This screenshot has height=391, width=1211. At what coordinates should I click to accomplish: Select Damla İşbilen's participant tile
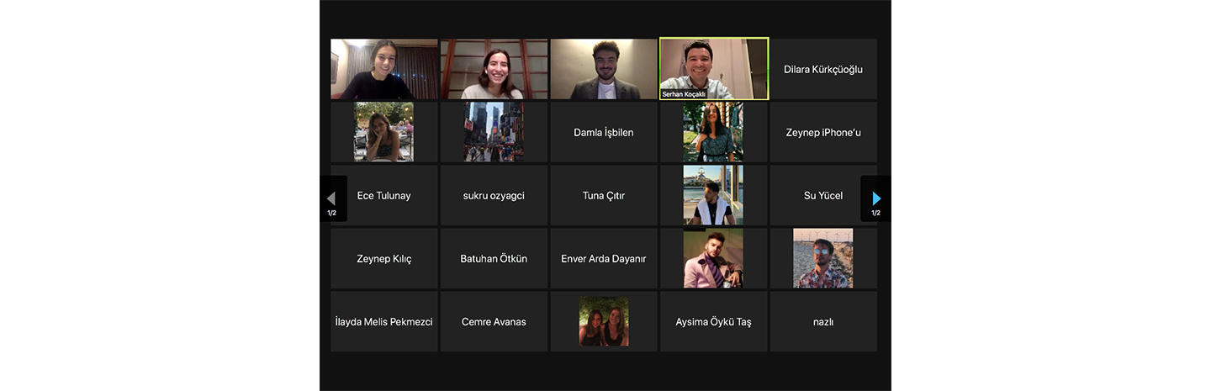(604, 132)
